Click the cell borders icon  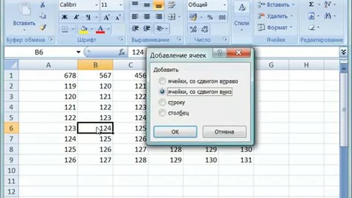pos(65,29)
